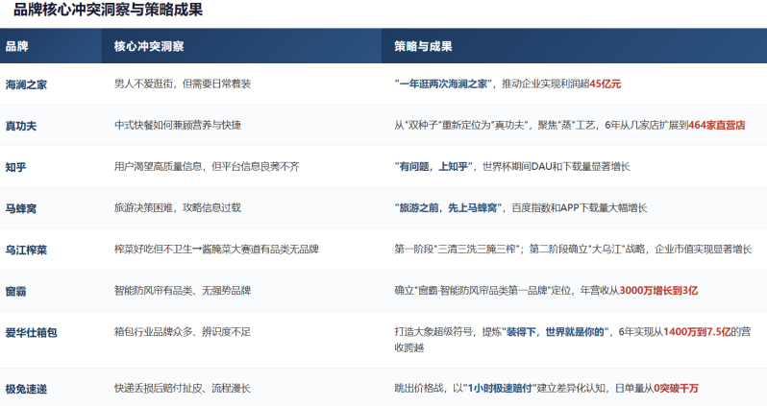The image size is (767, 406).
Task: Click insight text 中式快餐如何兼顾营养与快捷
Action: tap(178, 126)
